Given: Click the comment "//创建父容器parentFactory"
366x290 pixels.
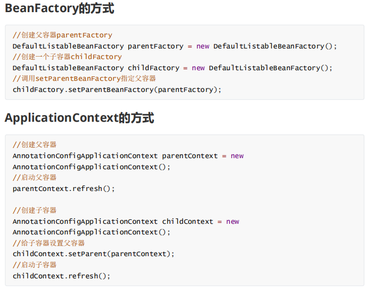Looking at the screenshot, I should click(63, 35).
